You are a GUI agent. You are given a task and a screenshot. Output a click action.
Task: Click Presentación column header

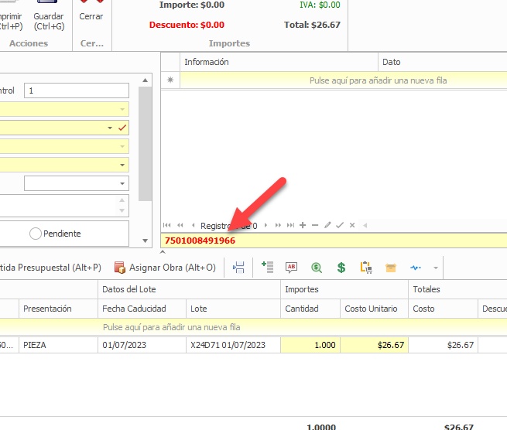click(58, 309)
